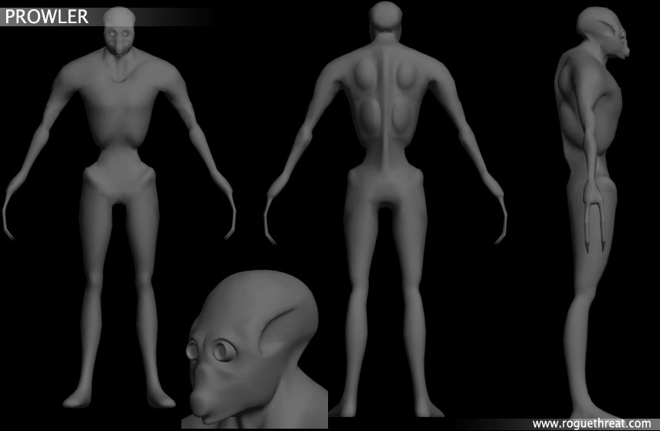Image resolution: width=660 pixels, height=431 pixels.
Task: Select the side profile Prowler render
Action: click(x=592, y=212)
